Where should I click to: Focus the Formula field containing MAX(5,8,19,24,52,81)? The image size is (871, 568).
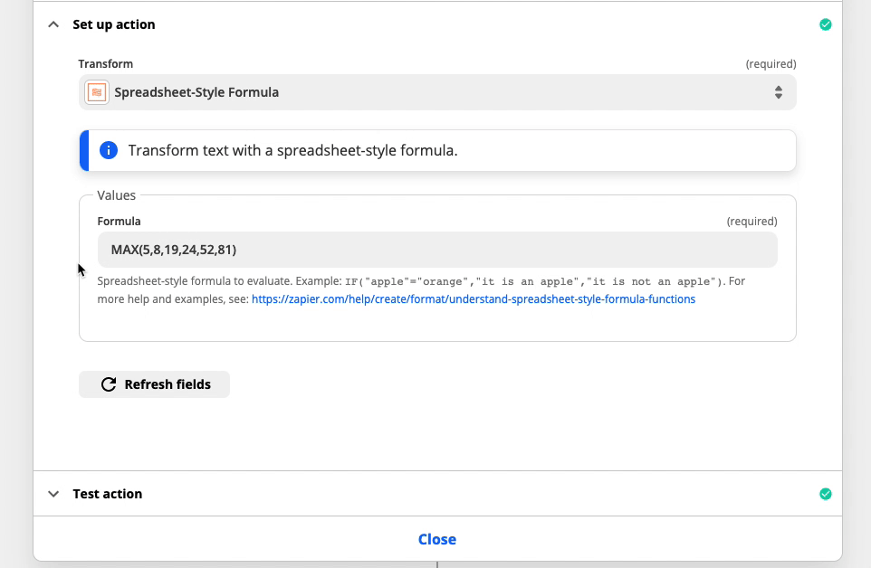(x=437, y=250)
